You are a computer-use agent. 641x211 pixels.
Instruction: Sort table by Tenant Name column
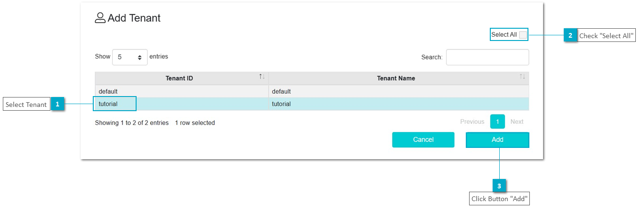(x=398, y=78)
